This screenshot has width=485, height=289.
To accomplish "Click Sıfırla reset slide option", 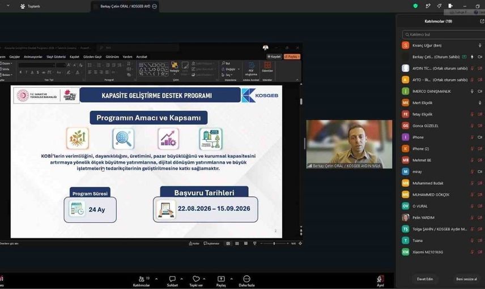I will 5,69.
